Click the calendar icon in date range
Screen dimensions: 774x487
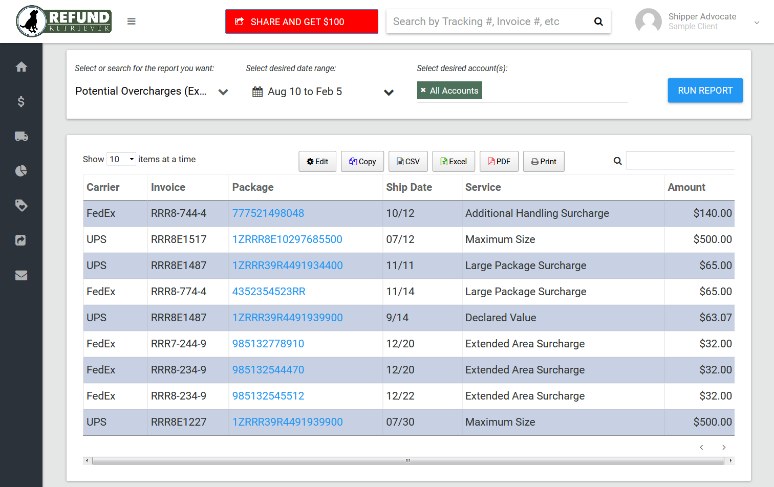pyautogui.click(x=257, y=92)
